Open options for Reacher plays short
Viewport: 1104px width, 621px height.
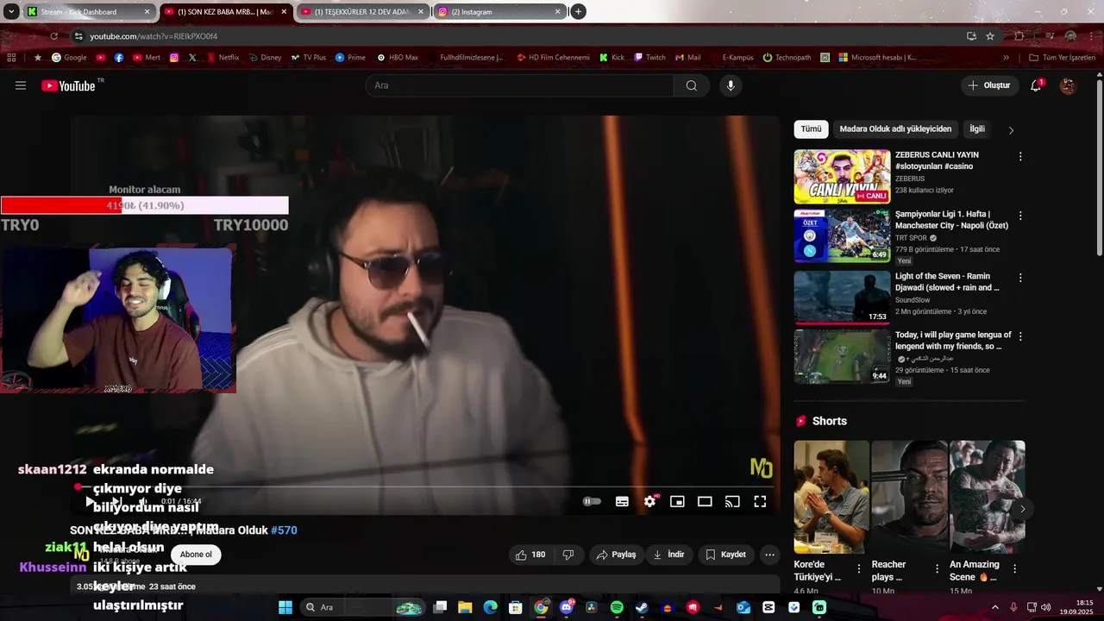pyautogui.click(x=937, y=569)
